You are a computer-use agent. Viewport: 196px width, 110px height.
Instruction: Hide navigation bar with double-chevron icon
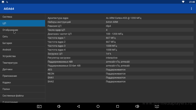pos(157,106)
